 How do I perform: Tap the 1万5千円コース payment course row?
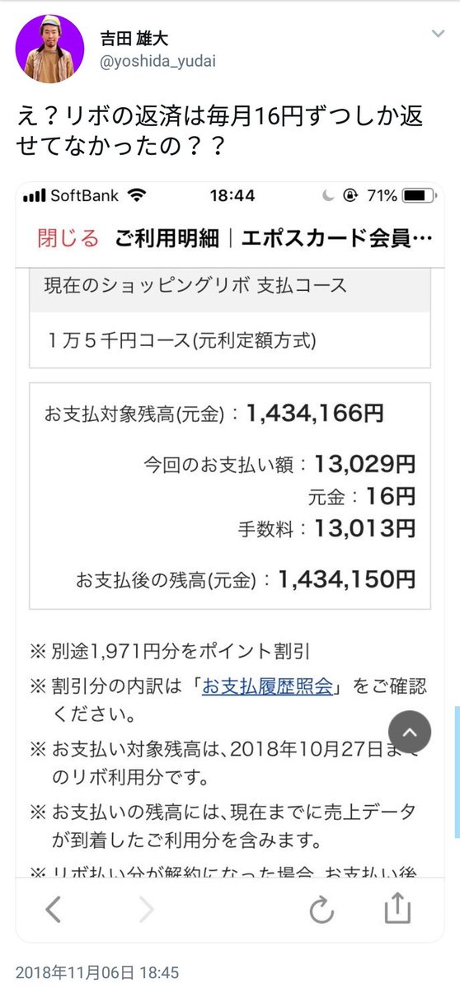pyautogui.click(x=229, y=340)
